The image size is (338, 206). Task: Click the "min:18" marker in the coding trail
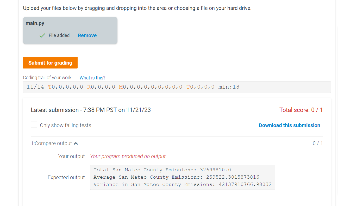click(229, 87)
